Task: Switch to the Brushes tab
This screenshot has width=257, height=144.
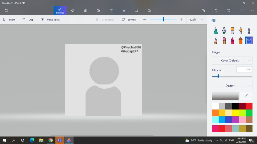Action: coord(60,10)
